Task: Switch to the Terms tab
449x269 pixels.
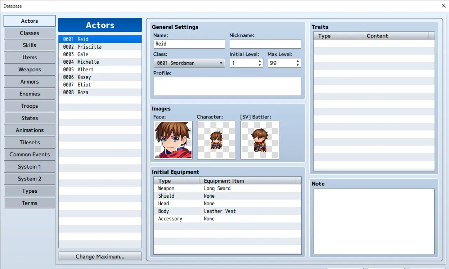Action: coord(29,203)
